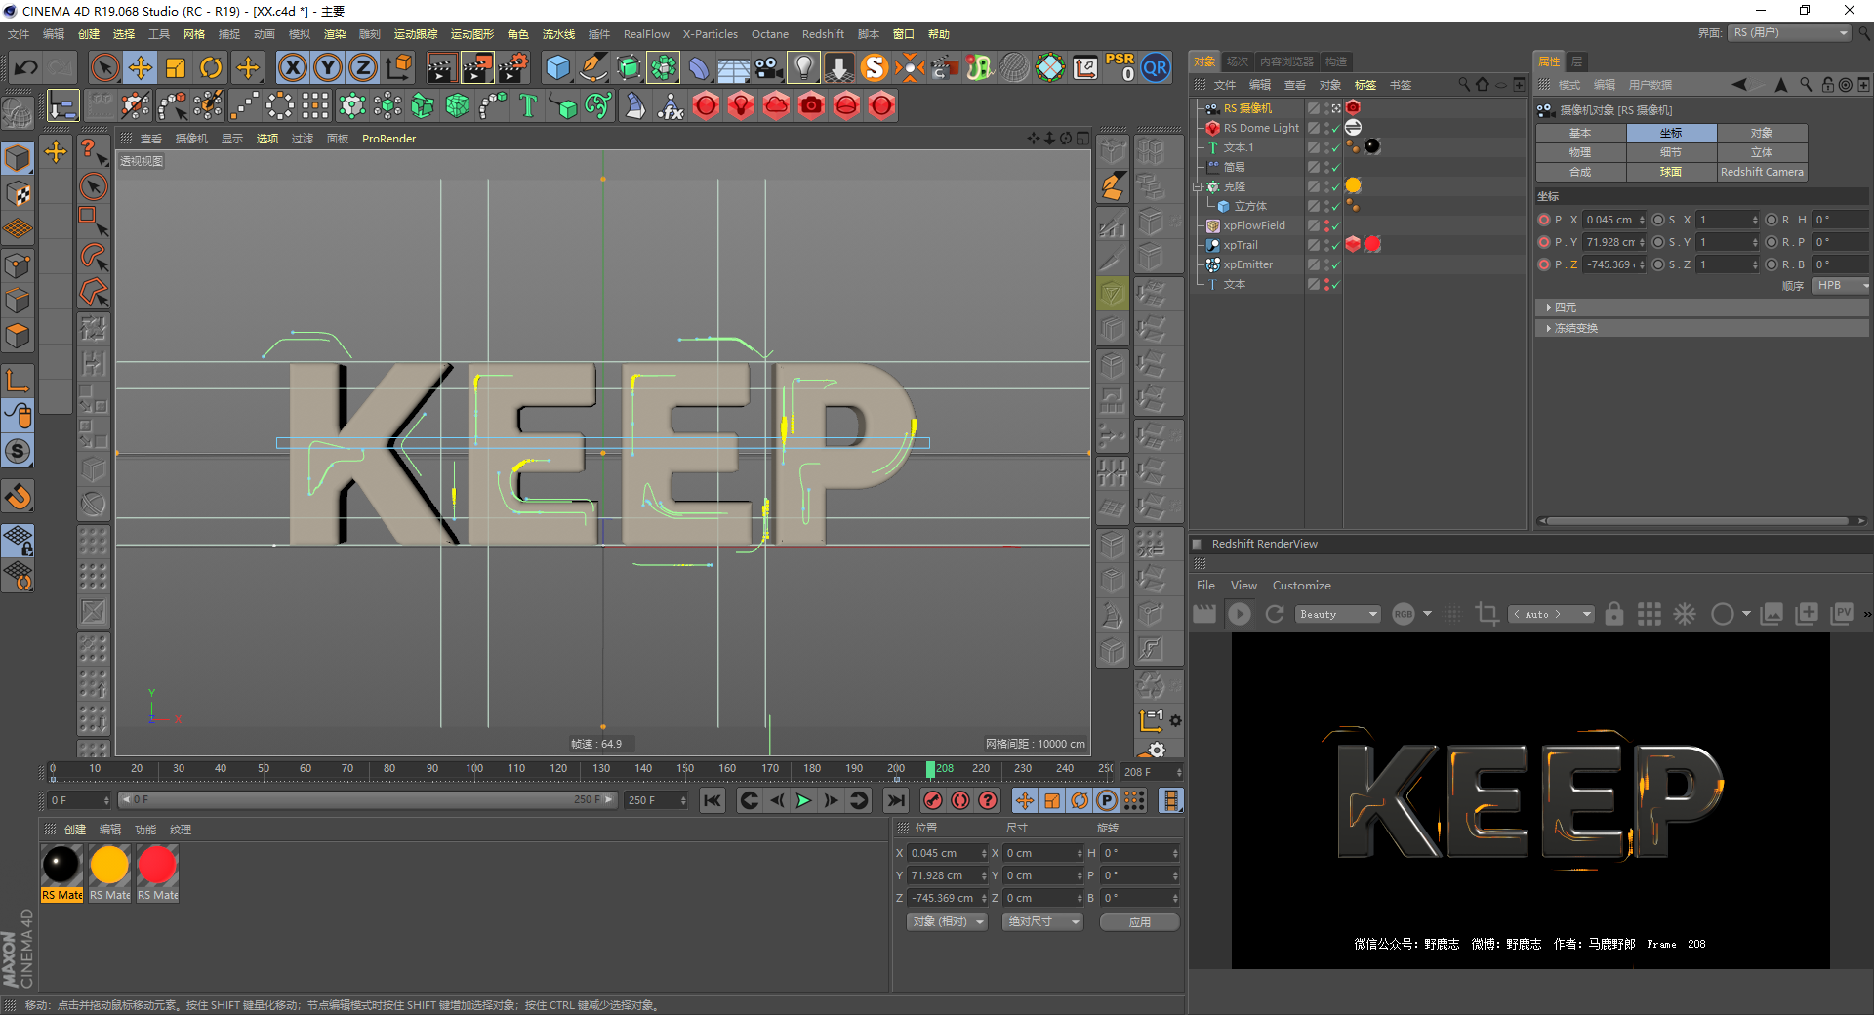Open Edit Render Settings gear clapperboard
The width and height of the screenshot is (1874, 1015).
pyautogui.click(x=513, y=67)
